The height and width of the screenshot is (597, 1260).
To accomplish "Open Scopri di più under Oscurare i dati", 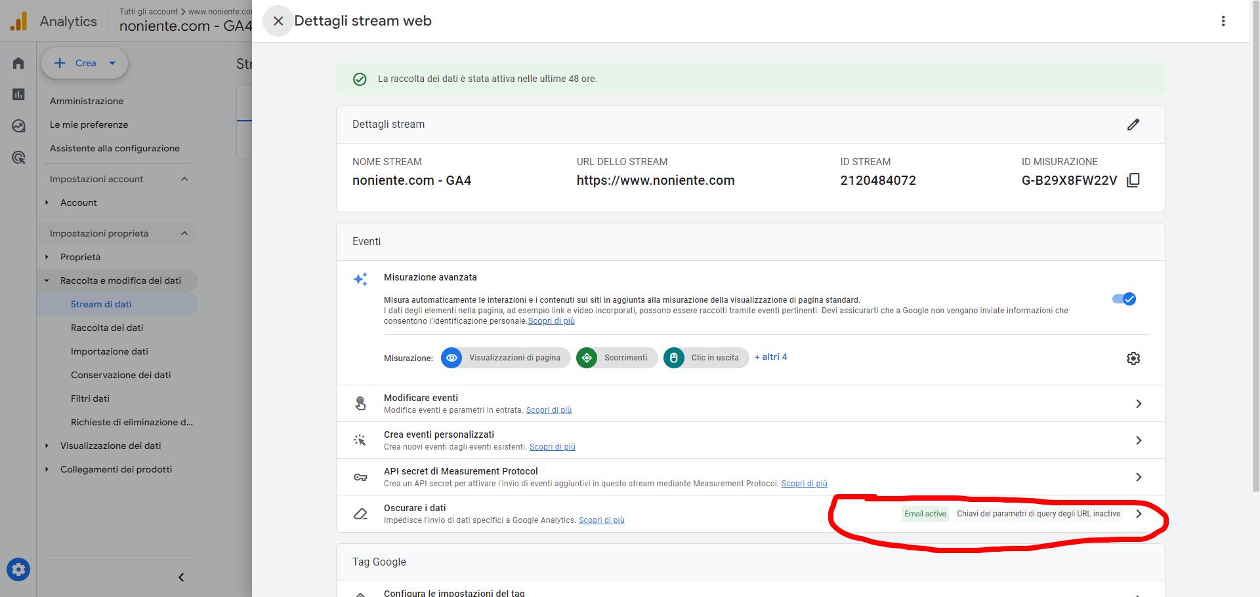I will [x=601, y=520].
